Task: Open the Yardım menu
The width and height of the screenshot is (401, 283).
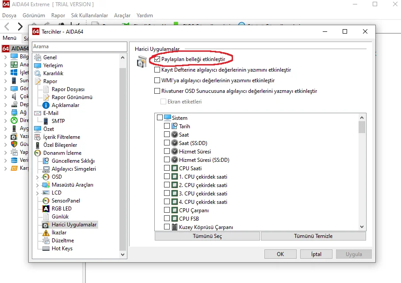Action: (x=145, y=15)
